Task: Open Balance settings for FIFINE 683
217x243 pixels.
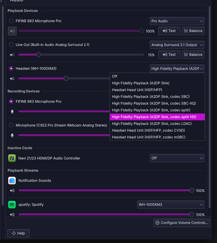Action: [193, 31]
